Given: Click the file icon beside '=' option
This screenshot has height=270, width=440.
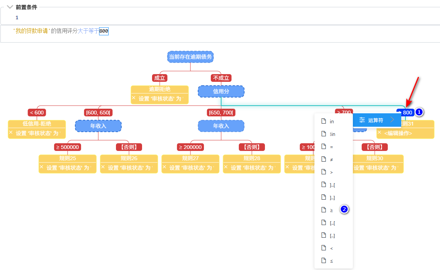Looking at the screenshot, I should [324, 147].
